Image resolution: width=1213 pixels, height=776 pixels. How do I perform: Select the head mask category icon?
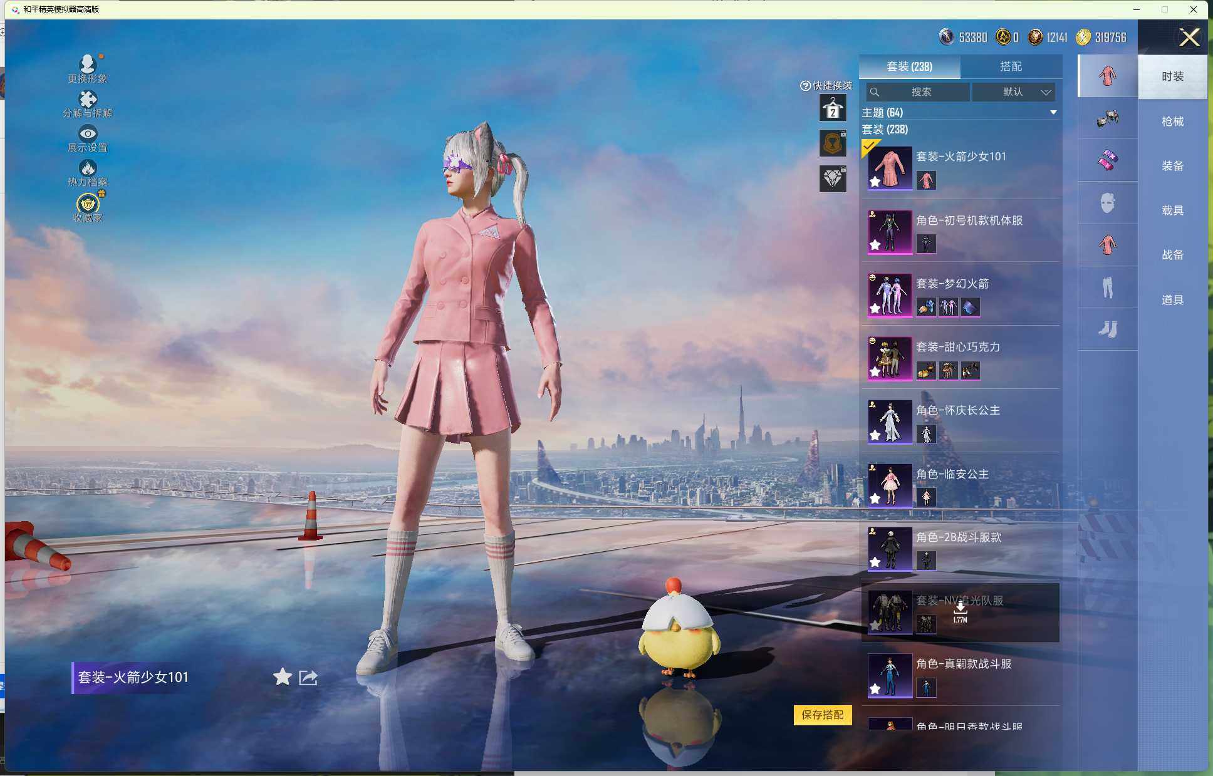(x=1107, y=203)
